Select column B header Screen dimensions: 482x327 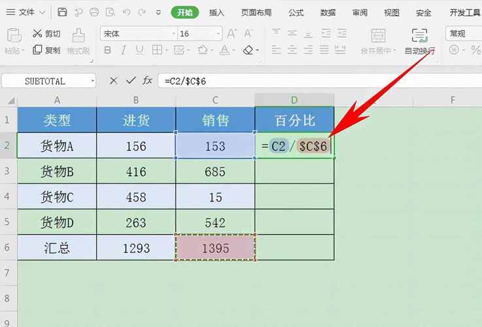136,100
